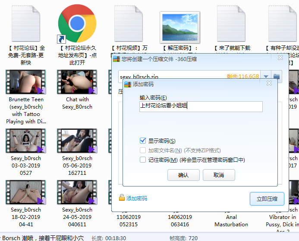Click the 360压缩 icon in the title bar
This screenshot has width=299, height=241.
coord(116,59)
